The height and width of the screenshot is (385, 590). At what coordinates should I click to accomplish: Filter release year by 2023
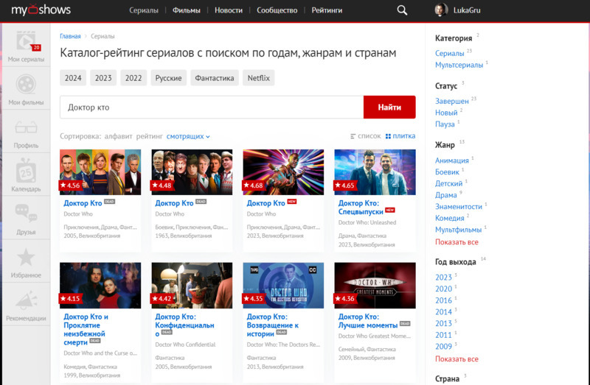tap(444, 278)
